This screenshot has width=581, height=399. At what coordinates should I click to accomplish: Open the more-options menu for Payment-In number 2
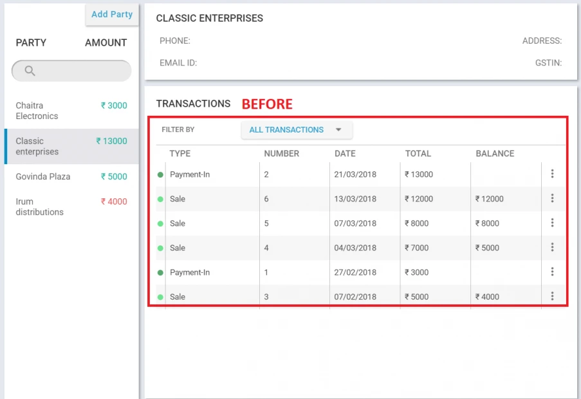tap(552, 174)
